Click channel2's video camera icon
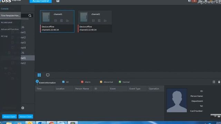The height and width of the screenshot is (124, 221). point(105,21)
